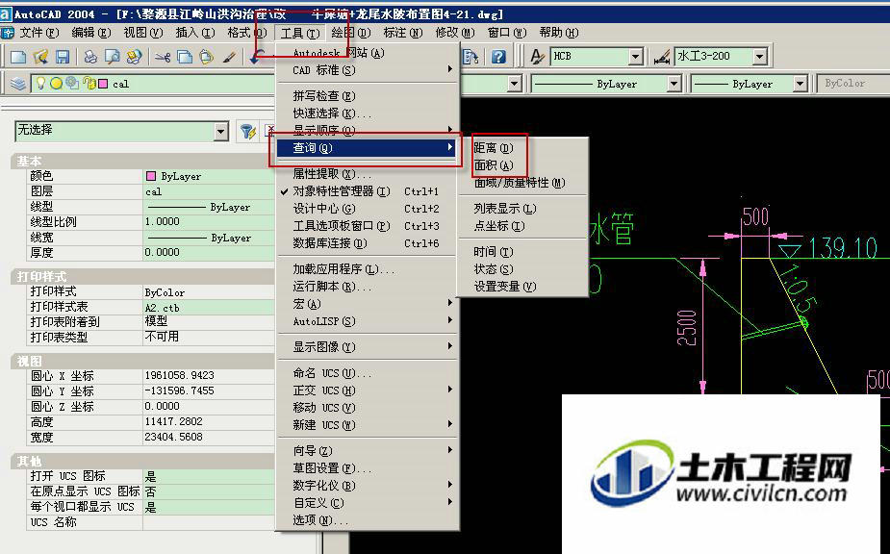Click the Save floppy disk icon
The image size is (890, 554).
[x=62, y=56]
